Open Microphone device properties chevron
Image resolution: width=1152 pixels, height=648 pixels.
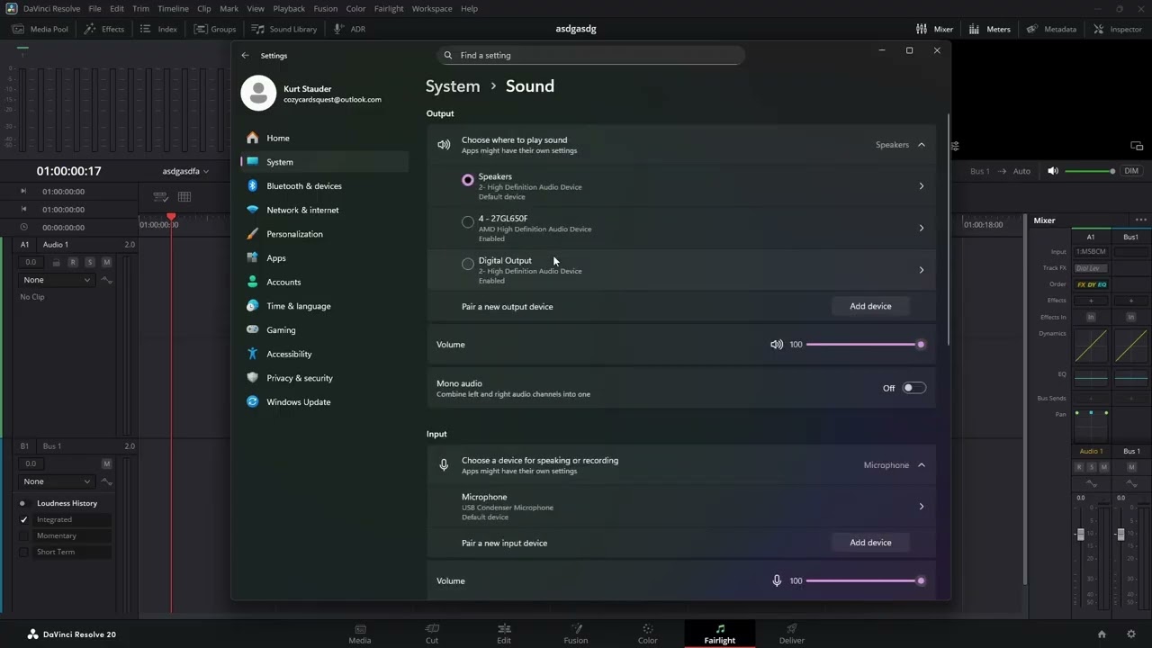click(x=921, y=507)
